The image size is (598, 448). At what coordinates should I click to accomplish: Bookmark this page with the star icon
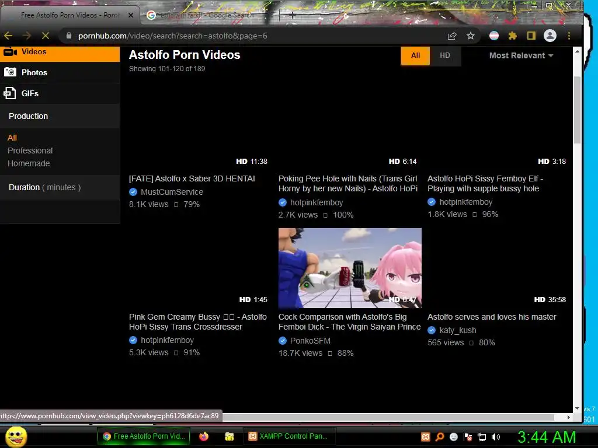(x=471, y=36)
